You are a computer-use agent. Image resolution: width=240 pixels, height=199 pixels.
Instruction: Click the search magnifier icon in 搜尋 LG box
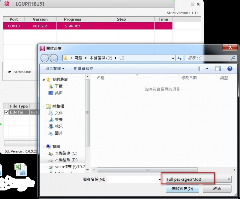click(x=233, y=58)
